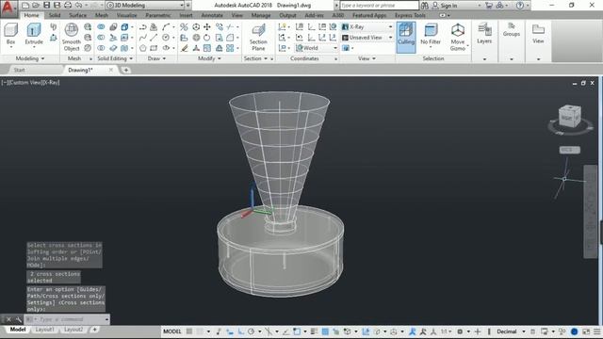Screen dimensions: 603x339
Task: Toggle Clean Screen in status bar
Action: coord(586,331)
